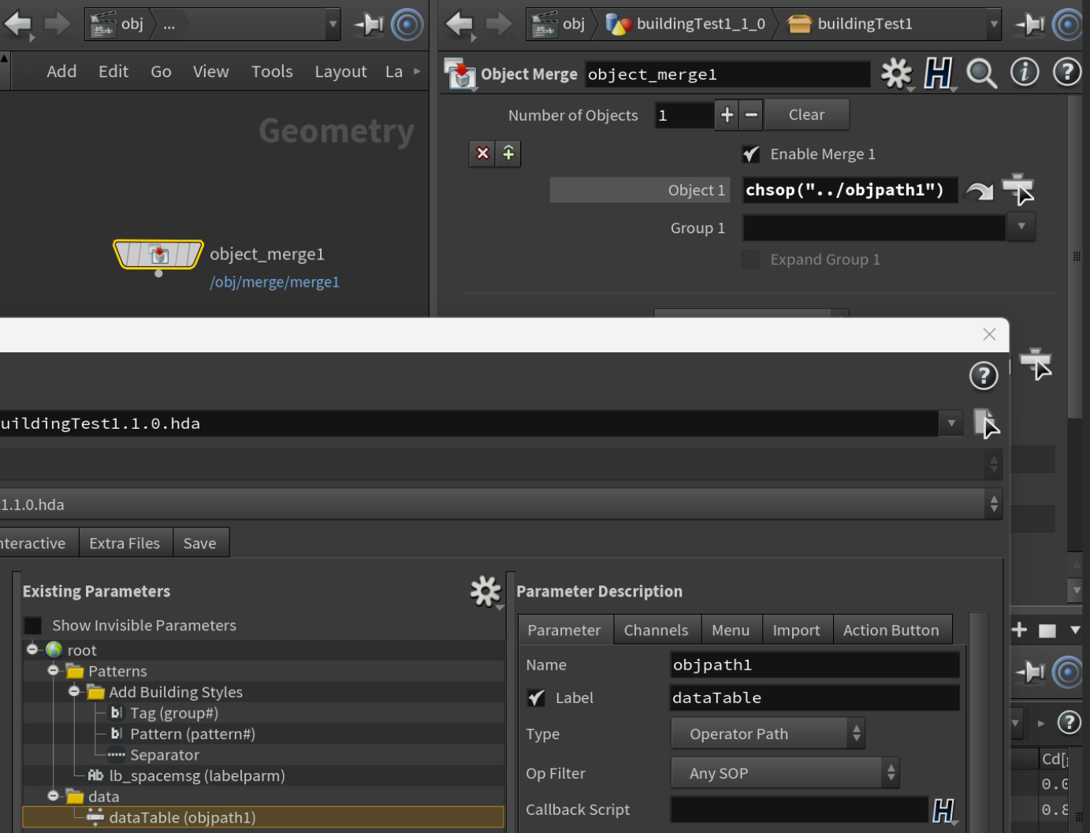Select the object_merge1 node
Viewport: 1090px width, 833px height.
(x=158, y=255)
